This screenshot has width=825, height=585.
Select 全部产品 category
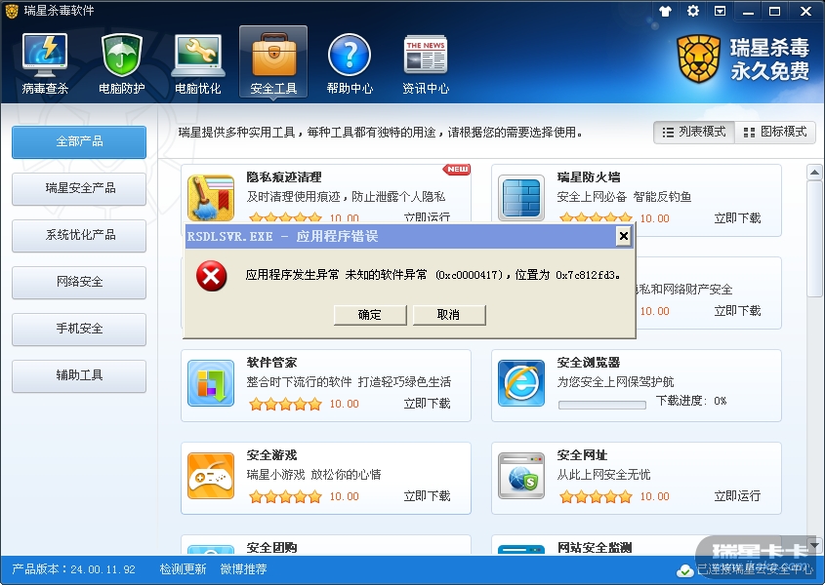pyautogui.click(x=79, y=141)
